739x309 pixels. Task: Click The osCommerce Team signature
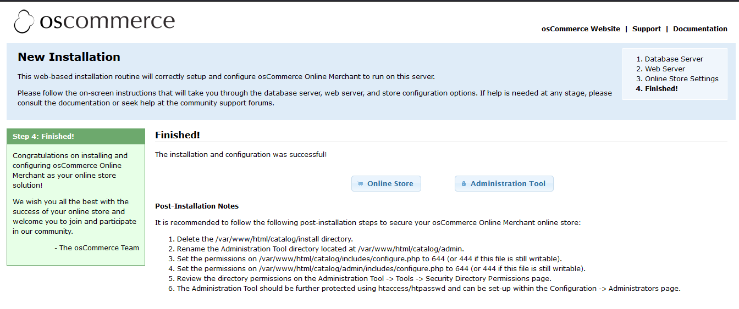click(x=97, y=248)
